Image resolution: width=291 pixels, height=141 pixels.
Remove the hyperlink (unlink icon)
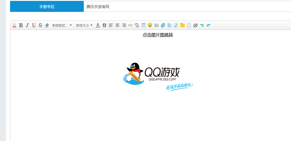(137, 25)
